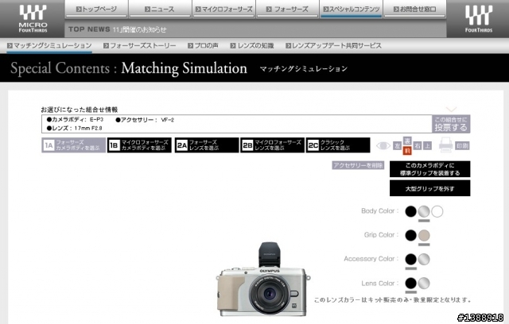Remove accessory (アクセサリーを削除)
This screenshot has width=509, height=324.
coord(358,165)
